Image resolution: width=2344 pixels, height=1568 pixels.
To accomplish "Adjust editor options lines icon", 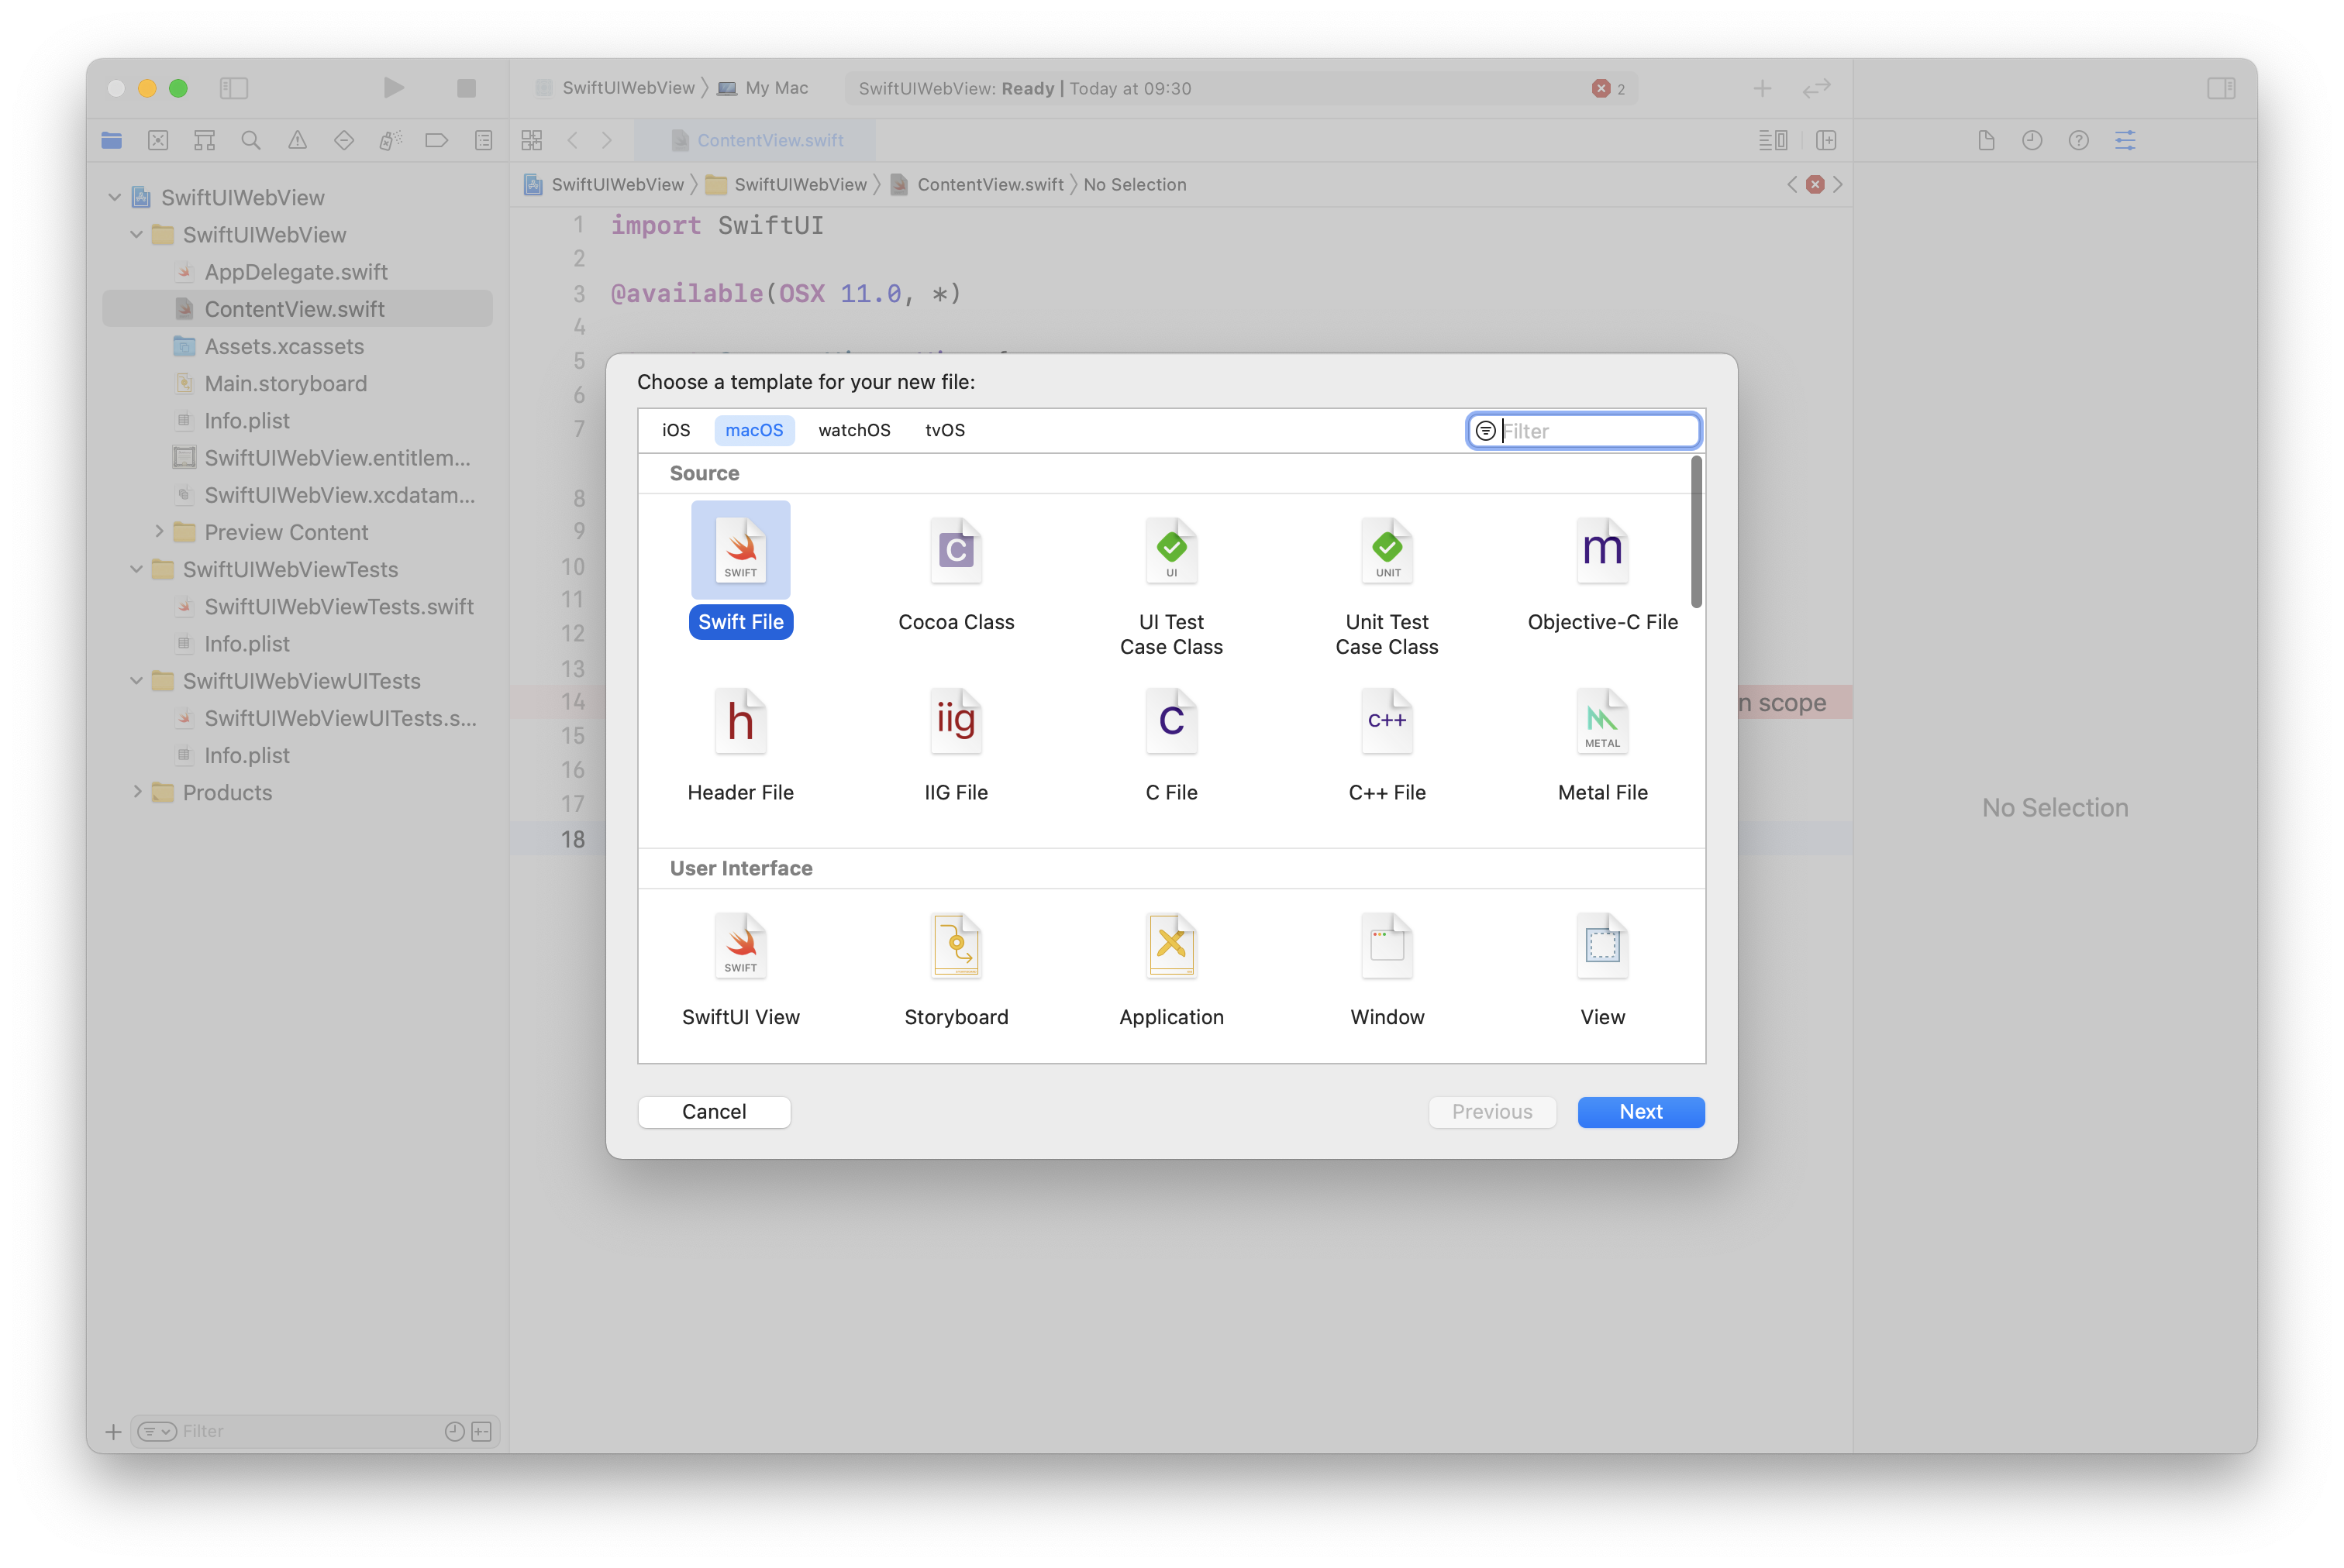I will coord(1773,140).
